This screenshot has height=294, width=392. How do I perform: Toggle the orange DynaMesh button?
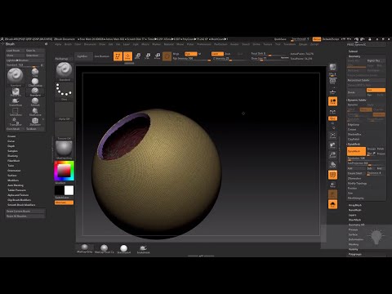click(x=356, y=151)
